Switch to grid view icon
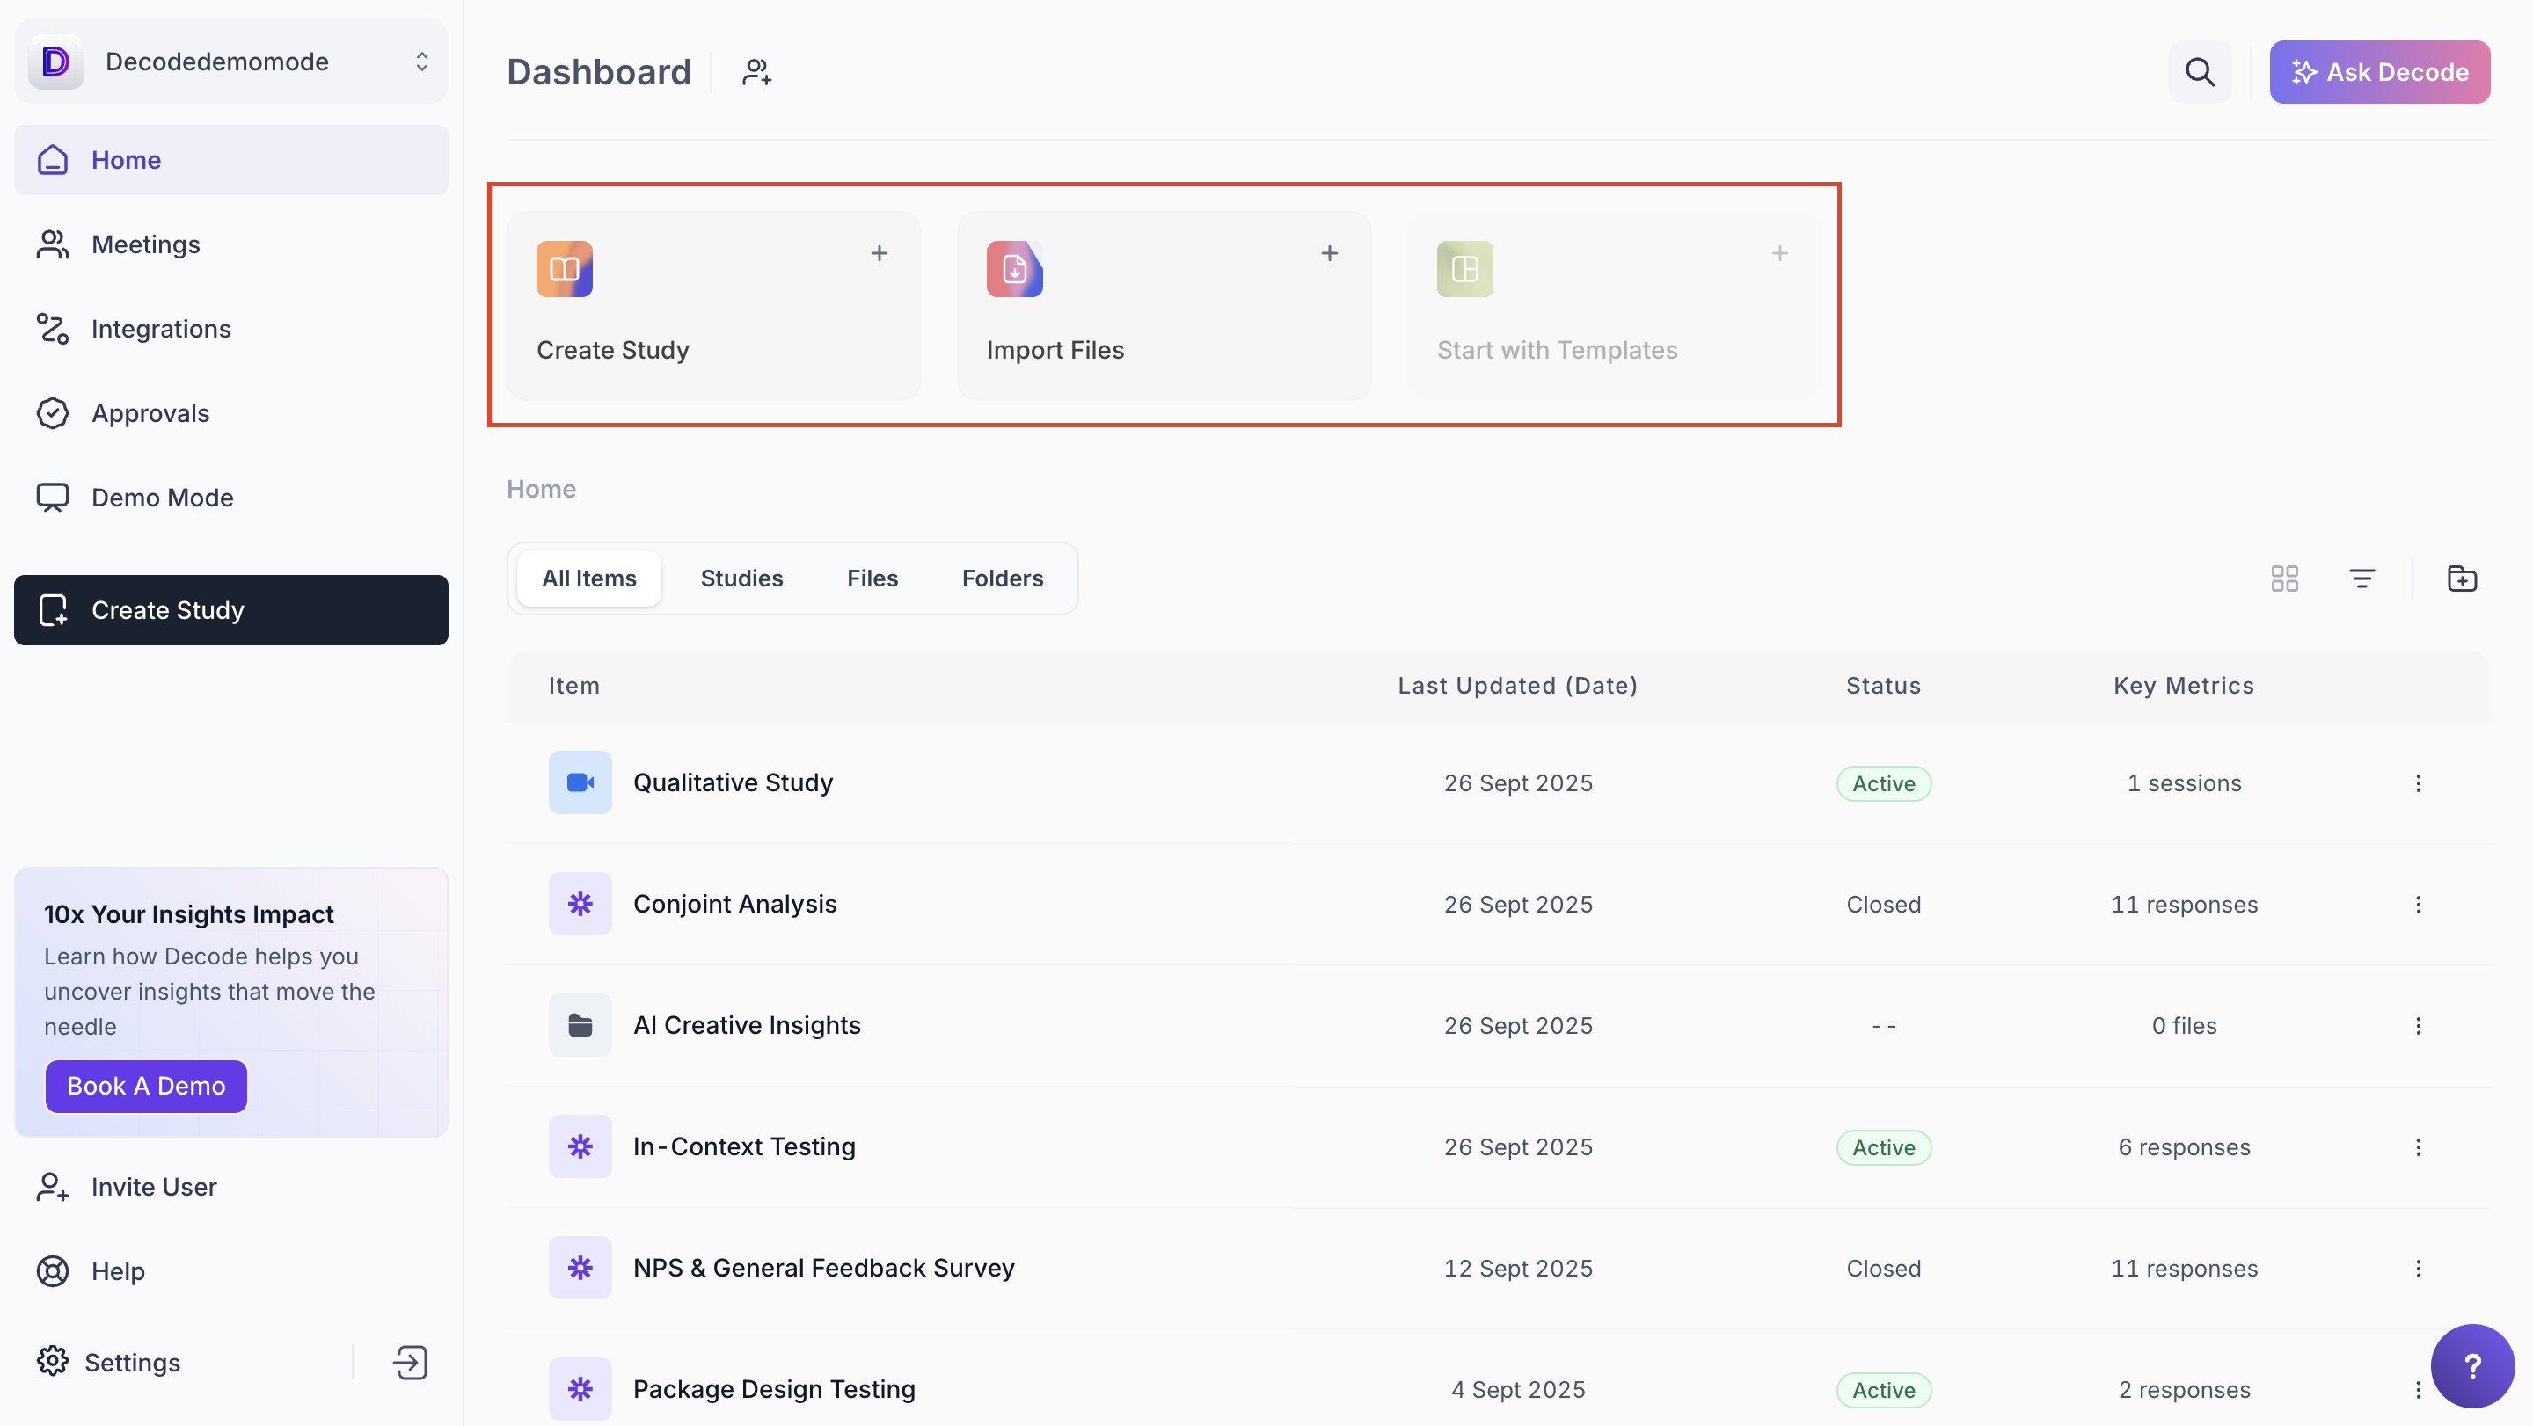The height and width of the screenshot is (1426, 2533). pyautogui.click(x=2283, y=578)
